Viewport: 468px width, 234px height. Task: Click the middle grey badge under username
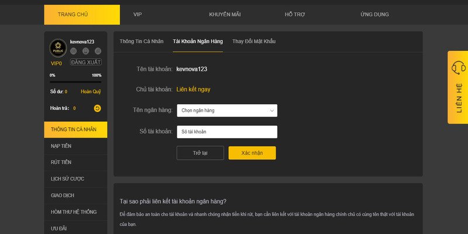click(85, 51)
